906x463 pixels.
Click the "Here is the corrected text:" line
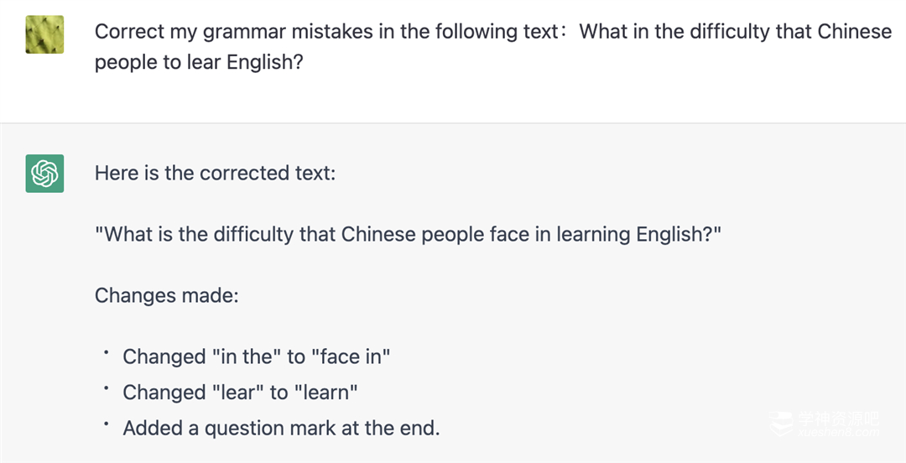[215, 173]
